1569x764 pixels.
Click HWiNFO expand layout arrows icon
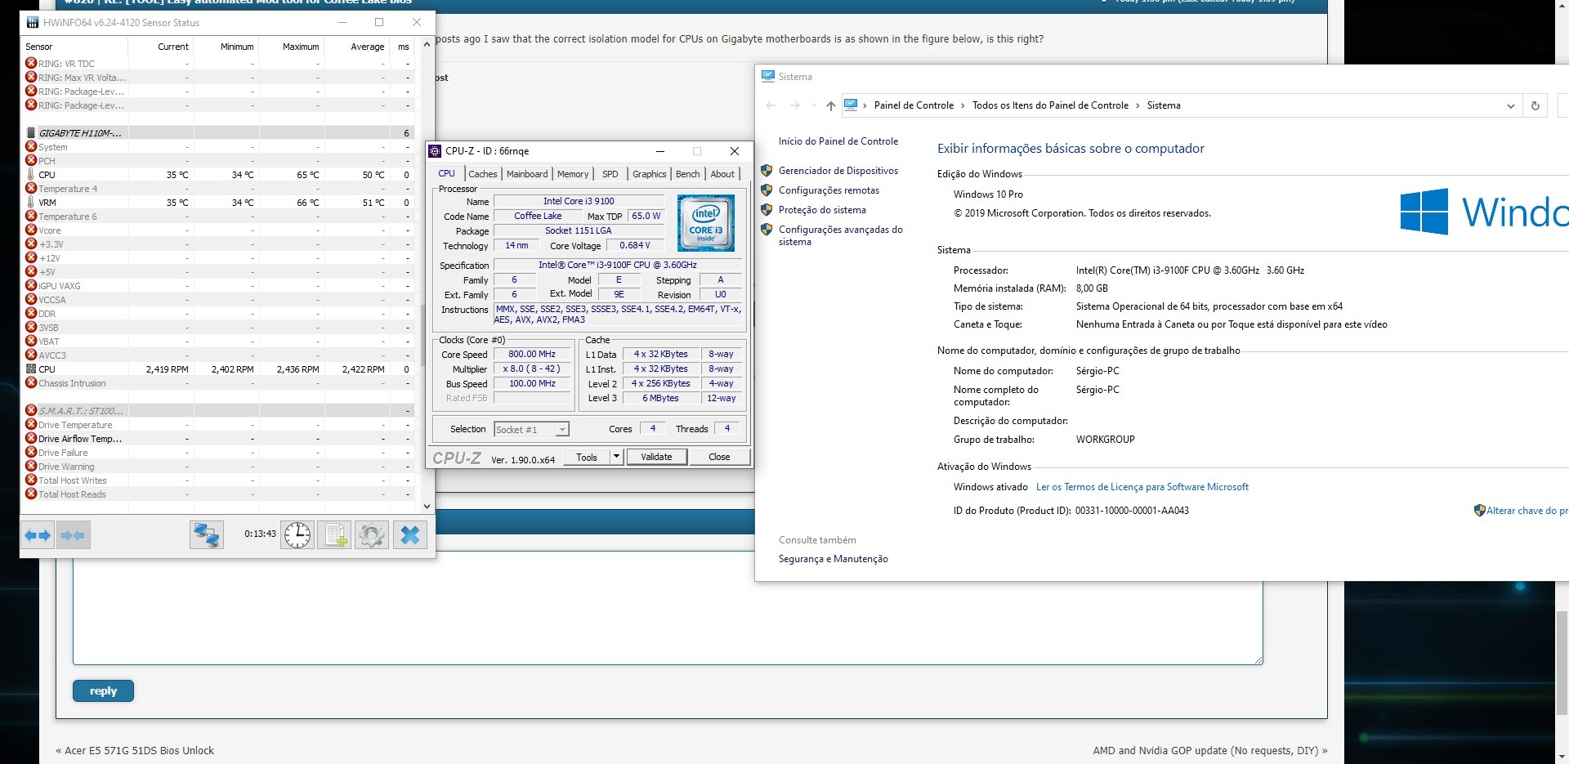(38, 535)
